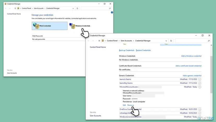216x122 pixels.
Task: Minimize the front Credential Manager window
Action: 196,36
